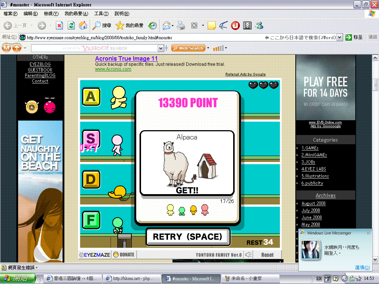
Task: Open the address bar dropdown list
Action: click(340, 37)
